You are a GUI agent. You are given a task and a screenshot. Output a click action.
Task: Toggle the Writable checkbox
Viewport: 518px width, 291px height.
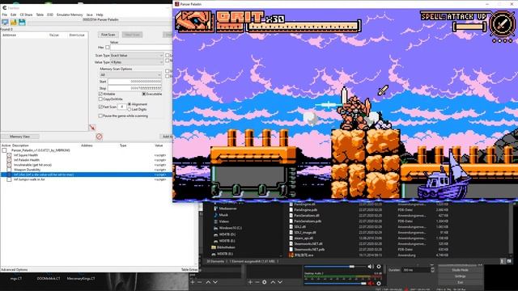(100, 94)
